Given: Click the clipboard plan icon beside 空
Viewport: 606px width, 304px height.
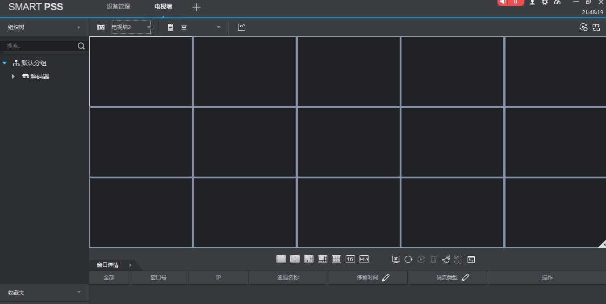Looking at the screenshot, I should point(170,27).
